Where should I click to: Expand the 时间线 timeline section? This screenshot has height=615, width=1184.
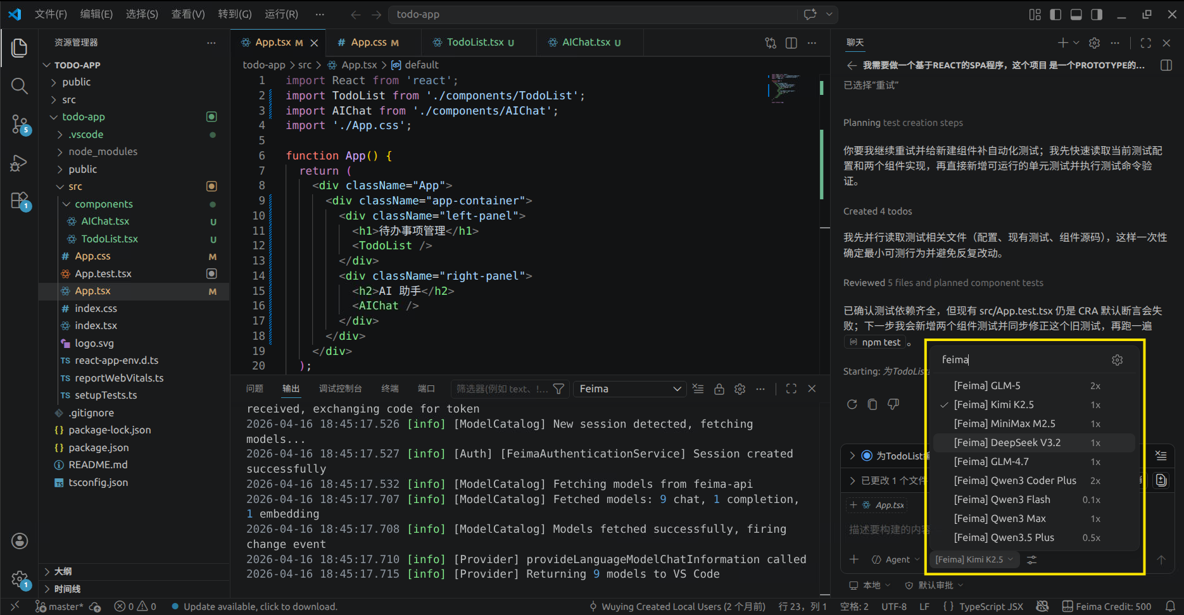point(134,589)
